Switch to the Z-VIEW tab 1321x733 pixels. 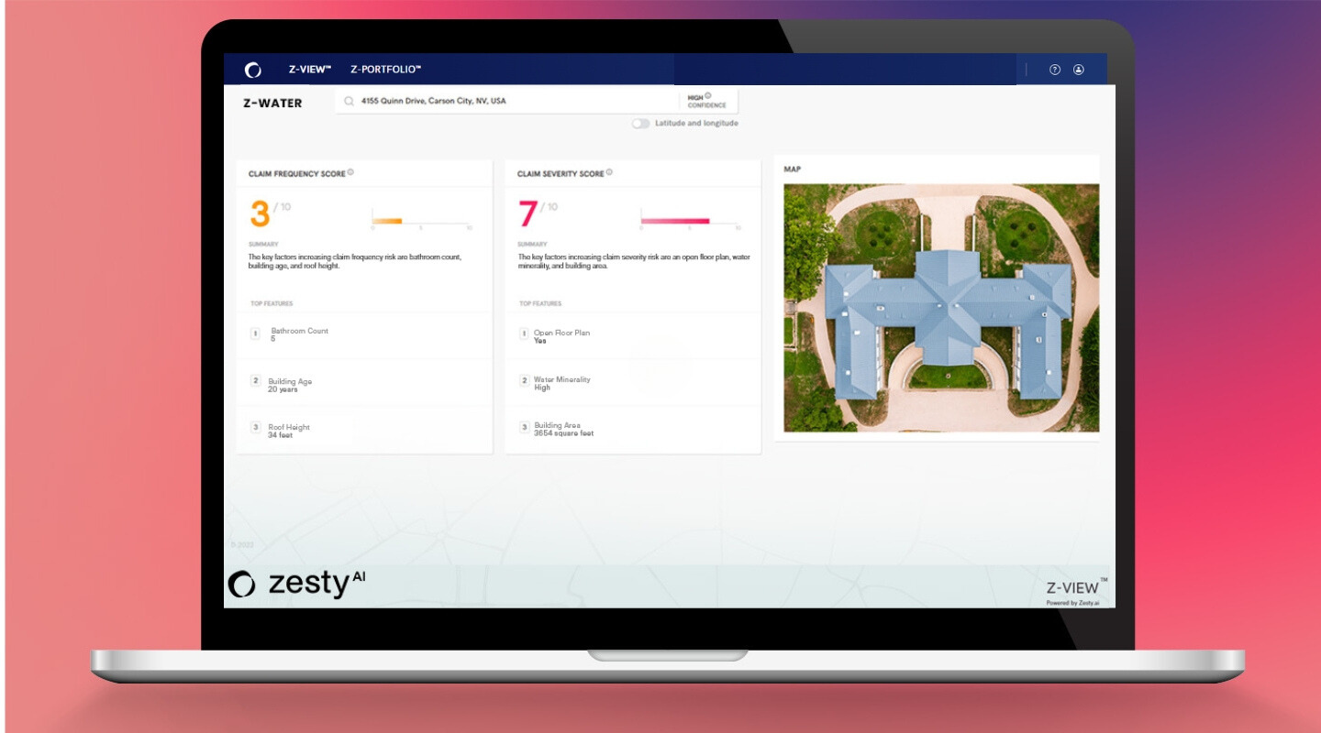click(309, 70)
